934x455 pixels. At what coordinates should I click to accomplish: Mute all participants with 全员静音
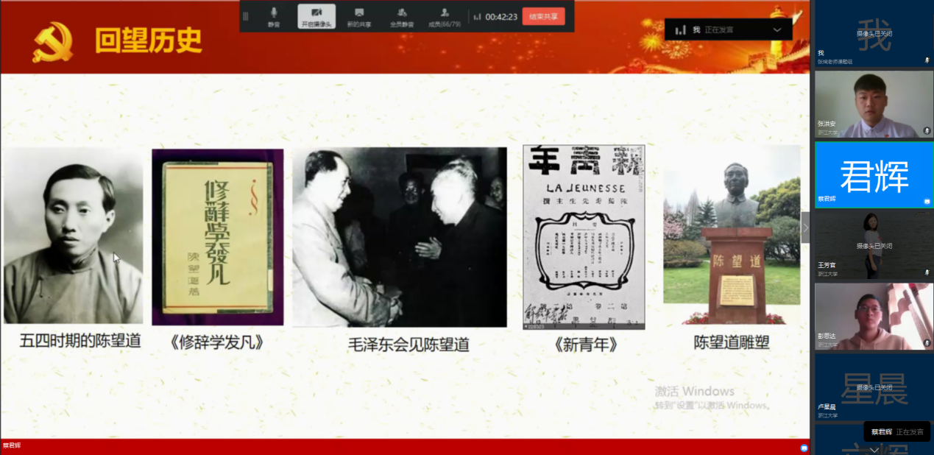click(x=401, y=16)
